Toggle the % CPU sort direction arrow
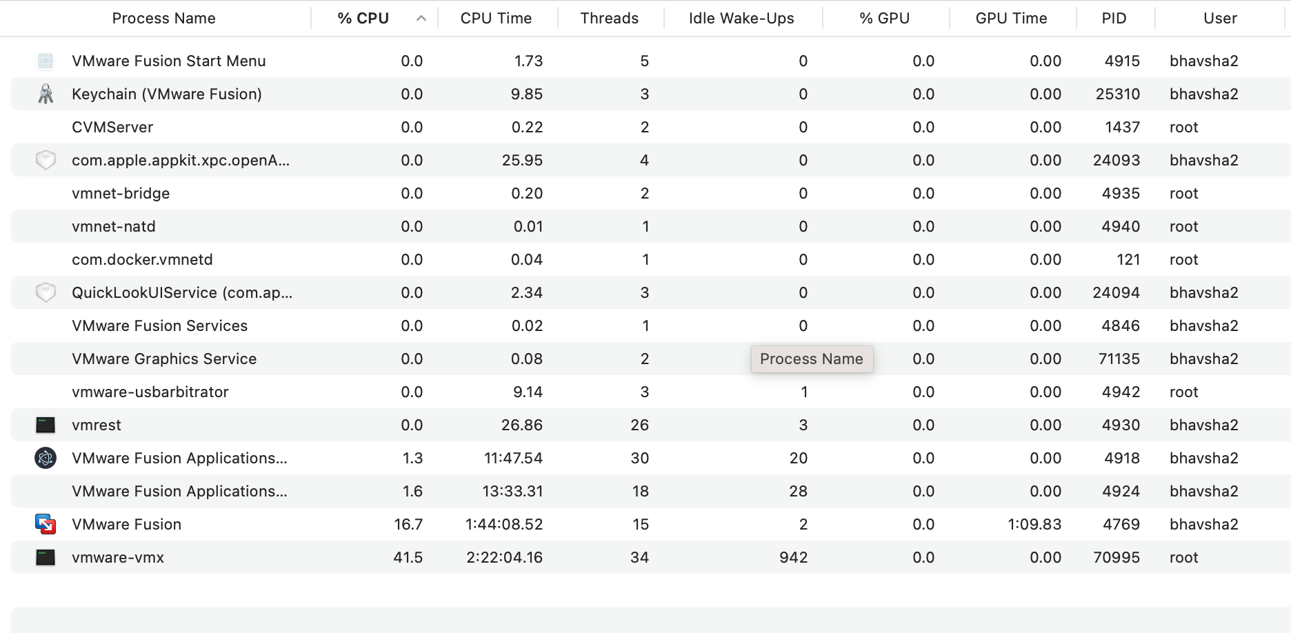1291x633 pixels. pos(421,19)
